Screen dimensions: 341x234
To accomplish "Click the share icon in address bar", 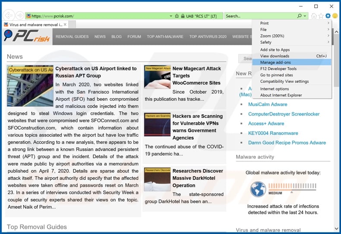I will (177, 16).
